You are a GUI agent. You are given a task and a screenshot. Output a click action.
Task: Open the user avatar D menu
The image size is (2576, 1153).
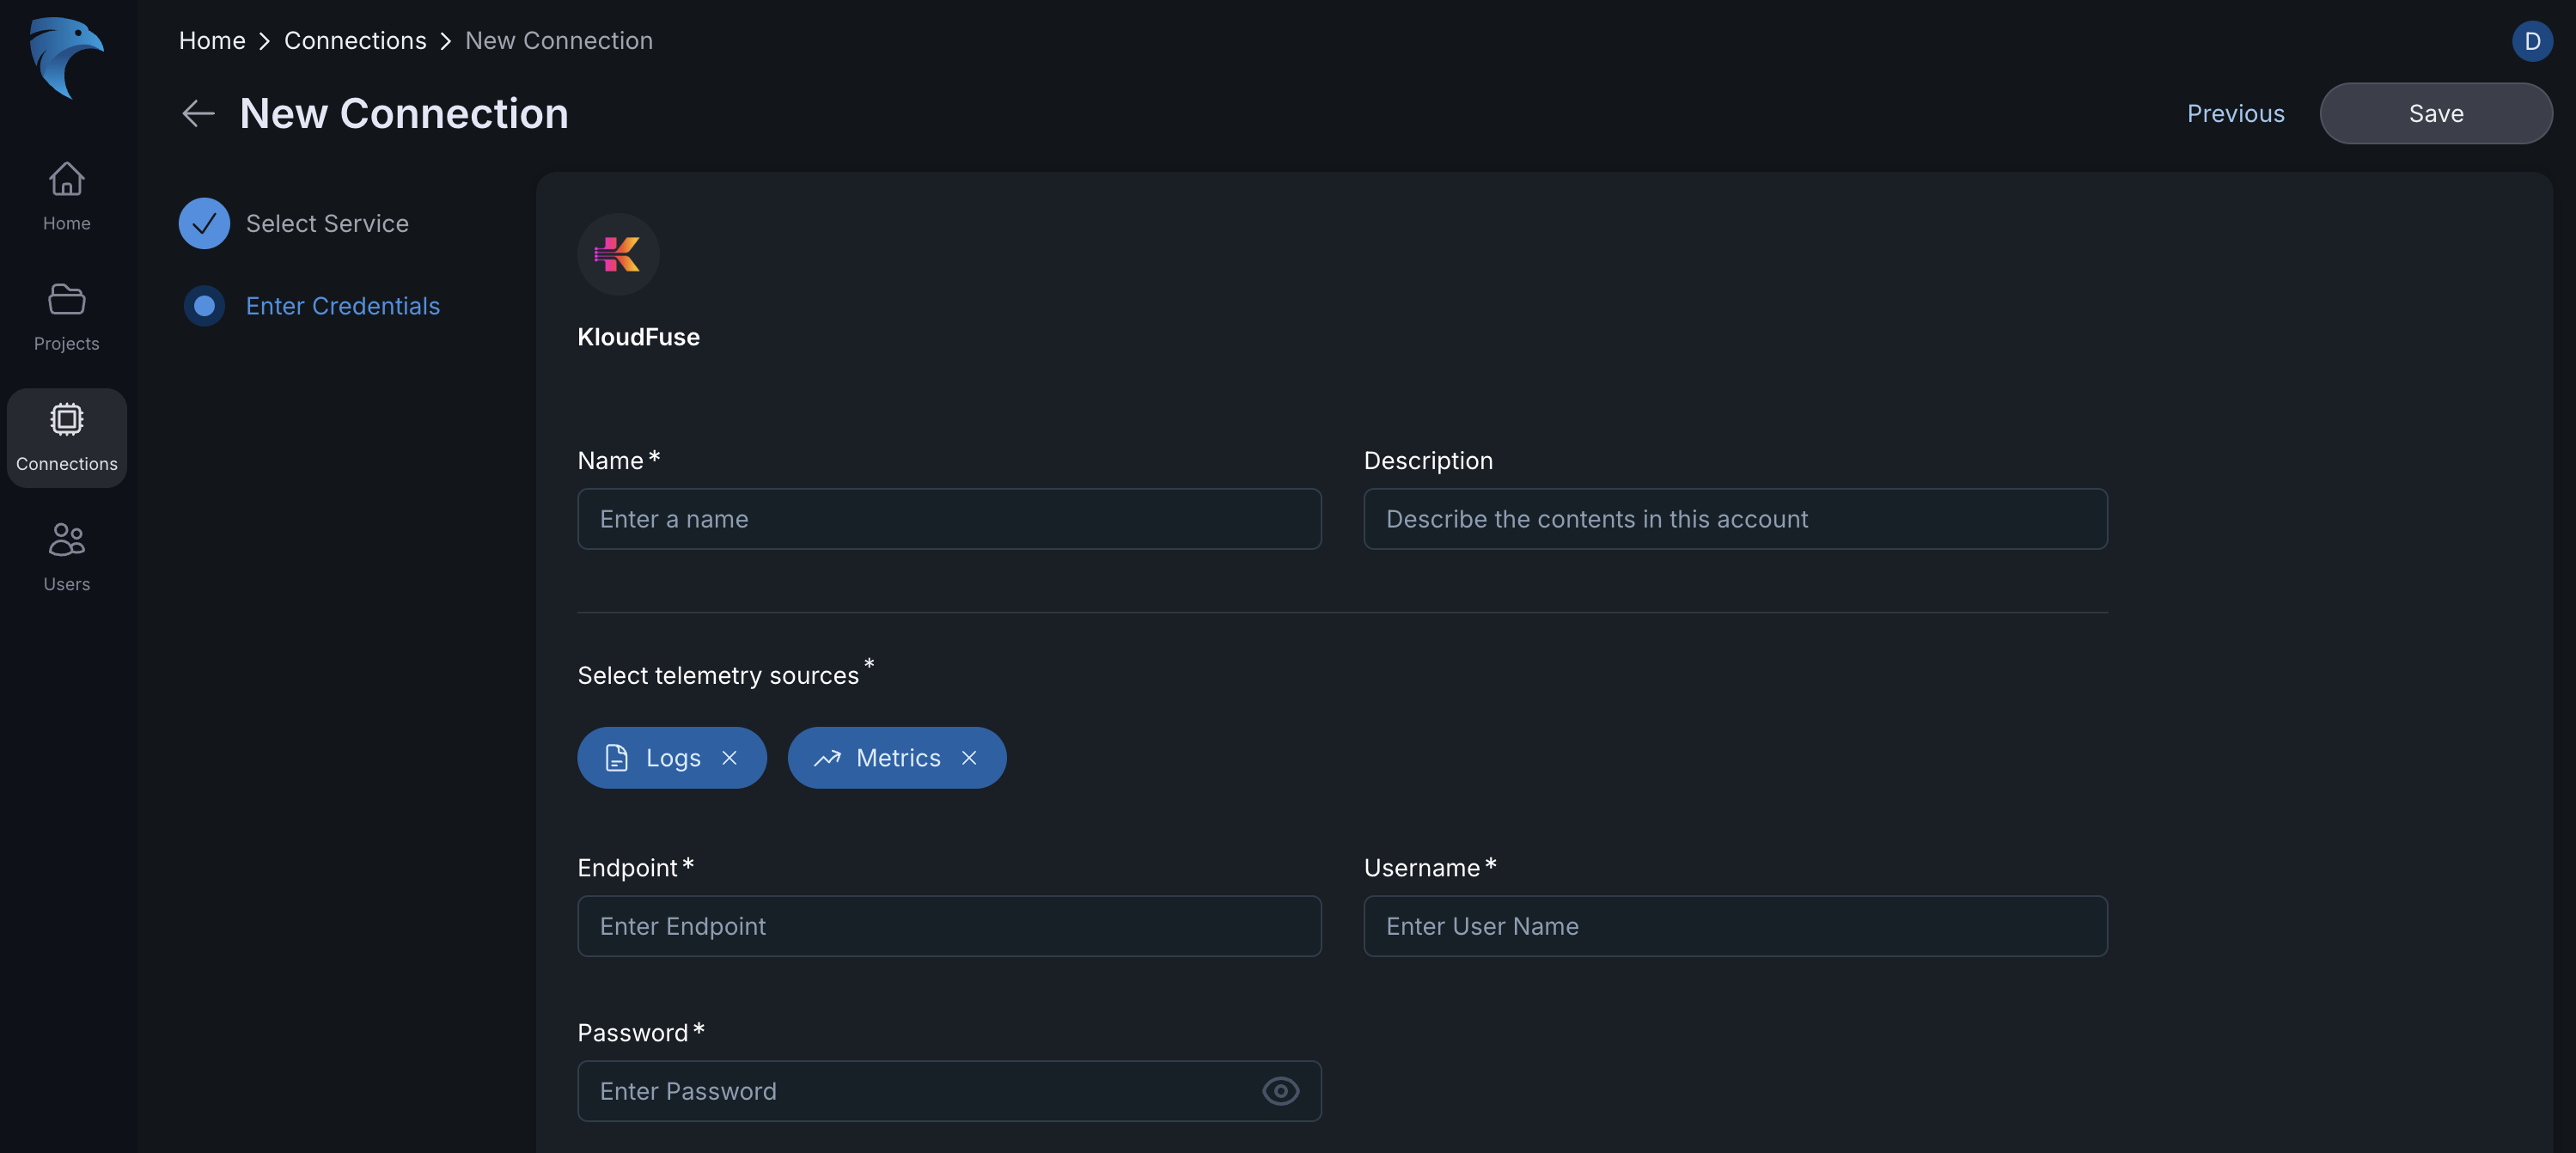pyautogui.click(x=2531, y=41)
